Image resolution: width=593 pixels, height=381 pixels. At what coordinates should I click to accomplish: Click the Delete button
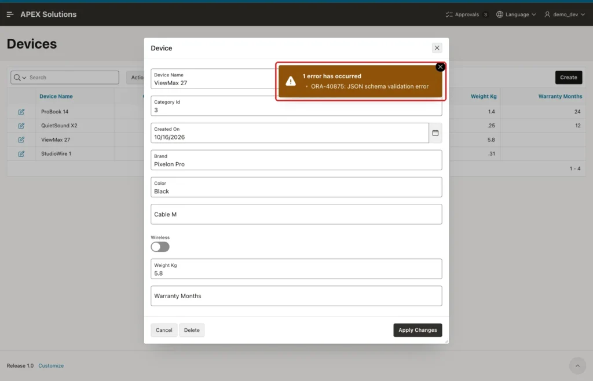pyautogui.click(x=192, y=330)
